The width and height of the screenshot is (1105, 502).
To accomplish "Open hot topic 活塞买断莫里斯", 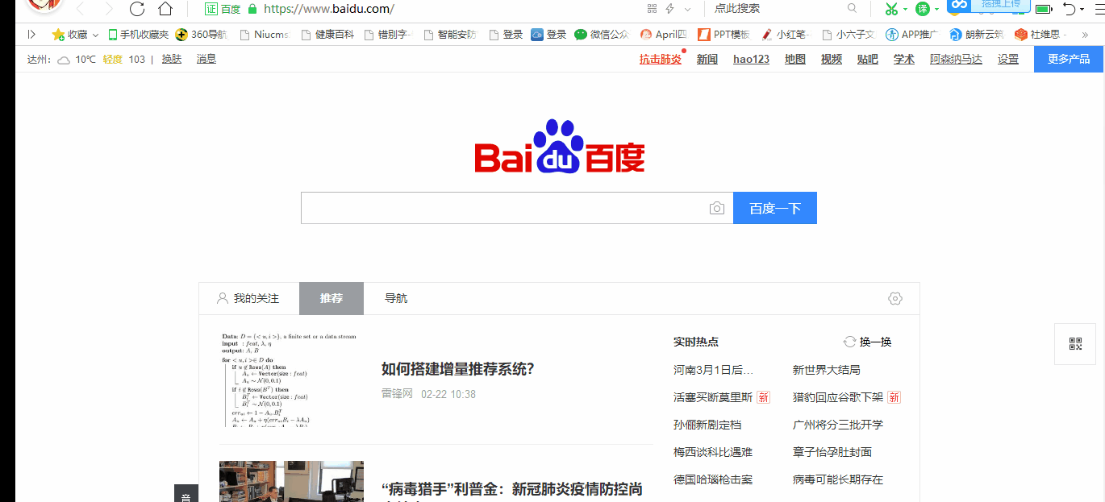I will [x=713, y=397].
